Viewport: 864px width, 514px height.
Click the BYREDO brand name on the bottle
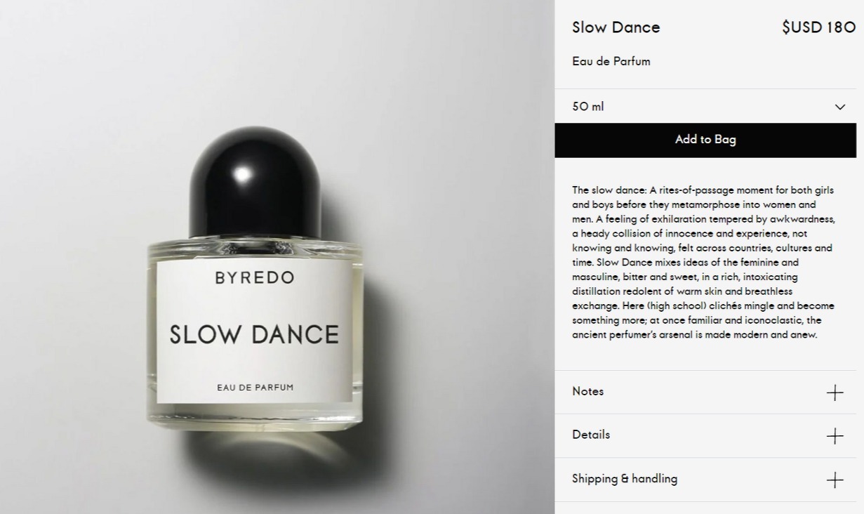(x=254, y=277)
